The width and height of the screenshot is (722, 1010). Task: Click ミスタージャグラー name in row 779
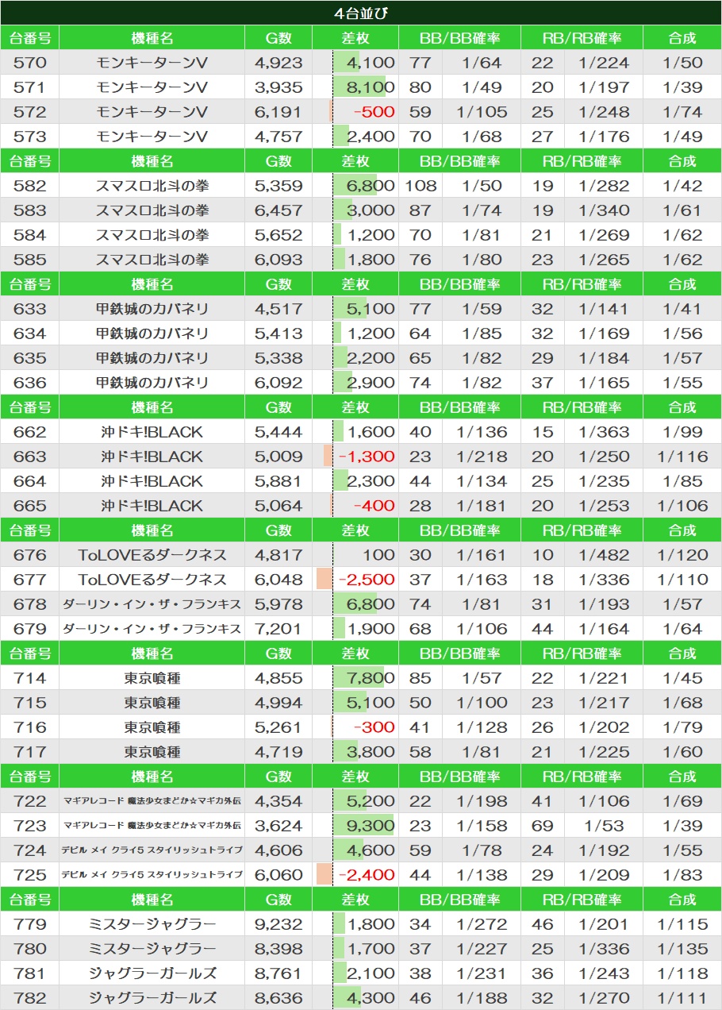click(152, 924)
